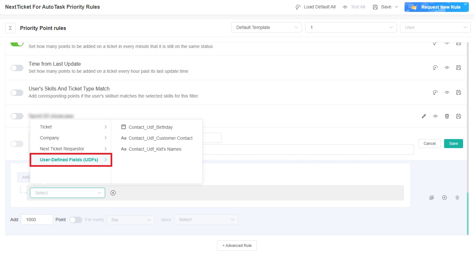Collapse the Priority Point rules panel
474x254 pixels.
click(x=10, y=28)
